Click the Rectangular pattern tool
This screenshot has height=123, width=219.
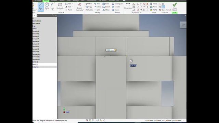pos(117,4)
